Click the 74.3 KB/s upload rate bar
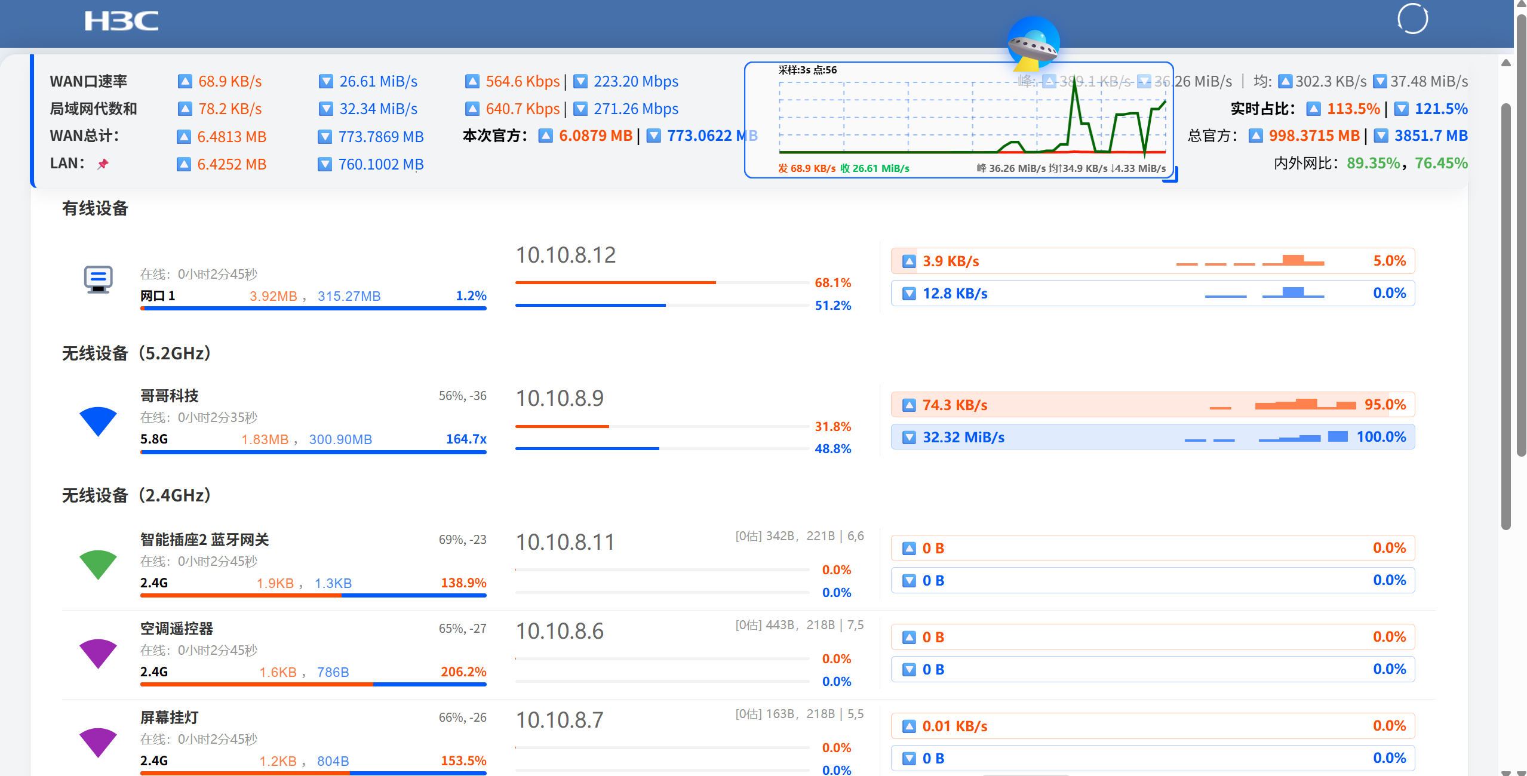The width and height of the screenshot is (1527, 776). (x=1153, y=405)
